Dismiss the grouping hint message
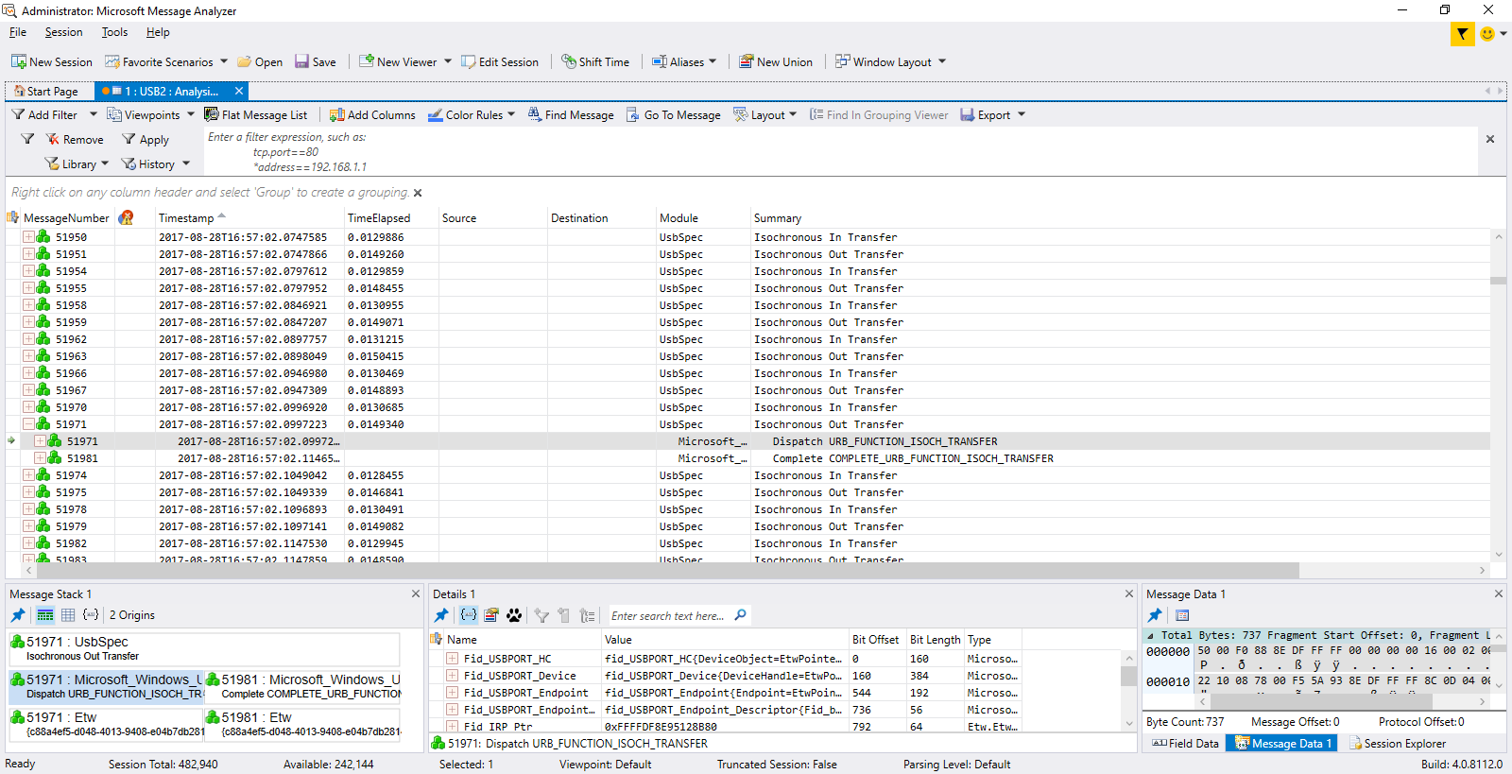1512x774 pixels. pyautogui.click(x=418, y=193)
